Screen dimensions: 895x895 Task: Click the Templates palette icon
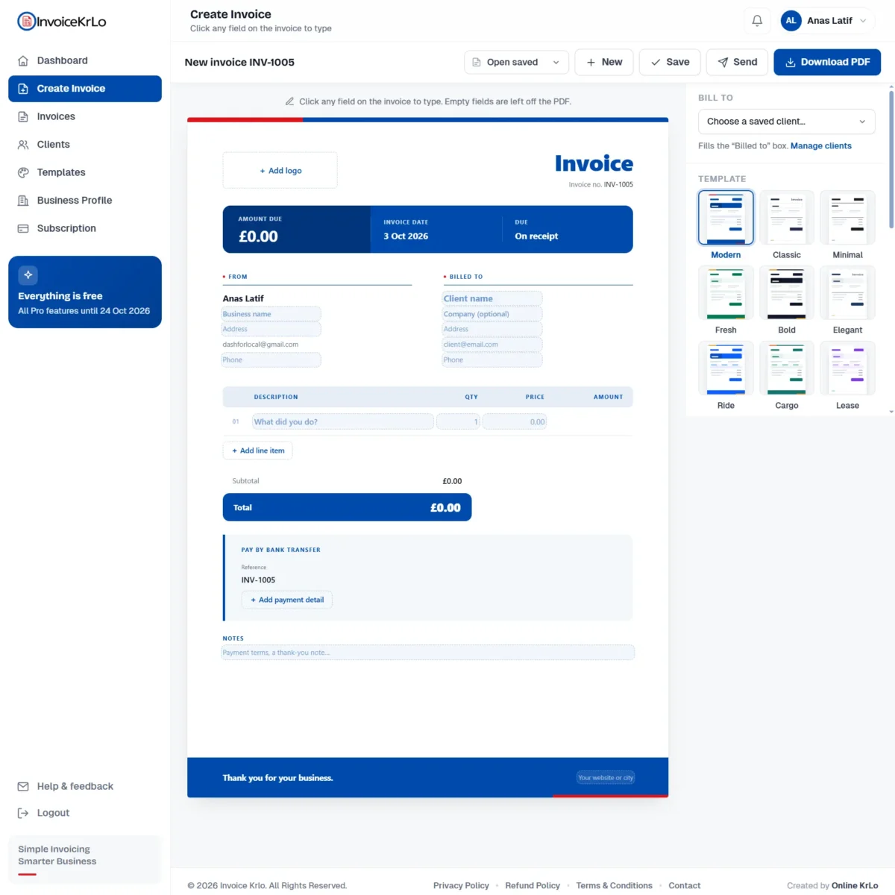pyautogui.click(x=23, y=172)
